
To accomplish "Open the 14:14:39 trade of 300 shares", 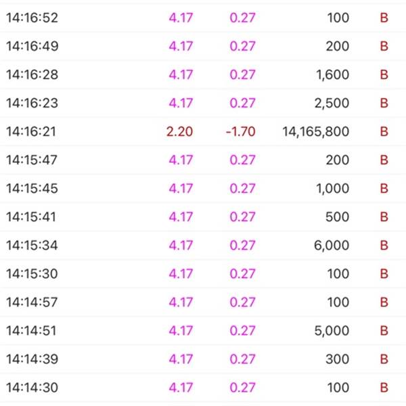I will pos(203,359).
